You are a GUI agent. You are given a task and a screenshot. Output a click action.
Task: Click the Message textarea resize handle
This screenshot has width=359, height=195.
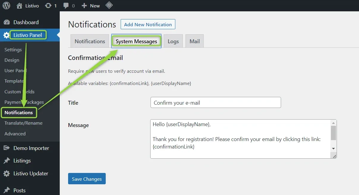click(x=334, y=156)
